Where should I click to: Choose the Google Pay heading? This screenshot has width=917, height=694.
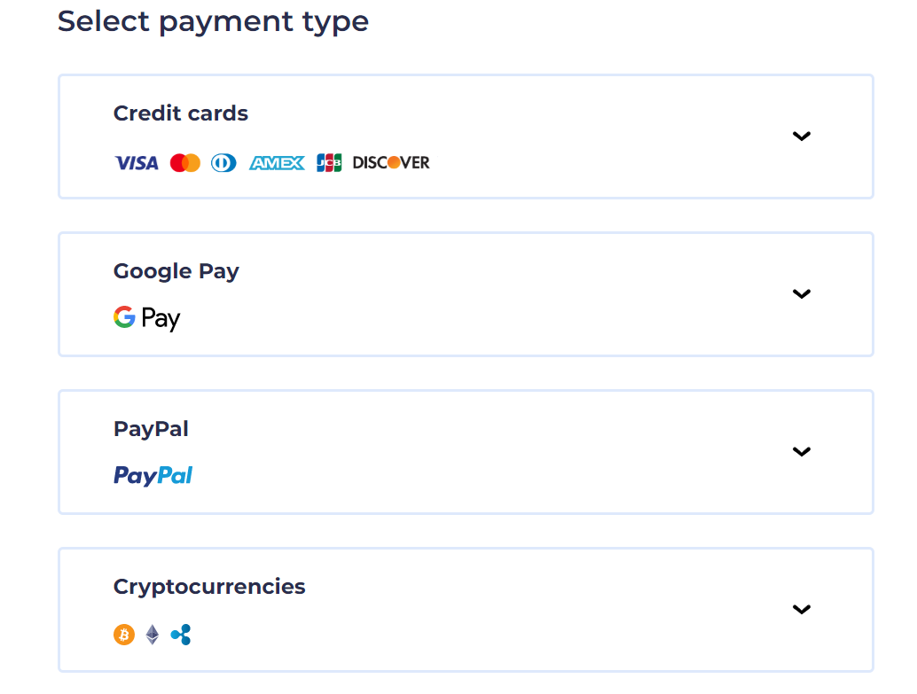point(176,271)
